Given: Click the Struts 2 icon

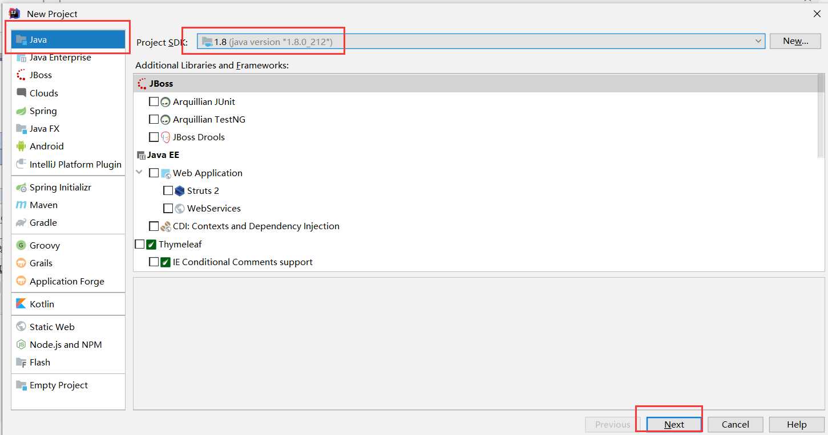Looking at the screenshot, I should [180, 191].
